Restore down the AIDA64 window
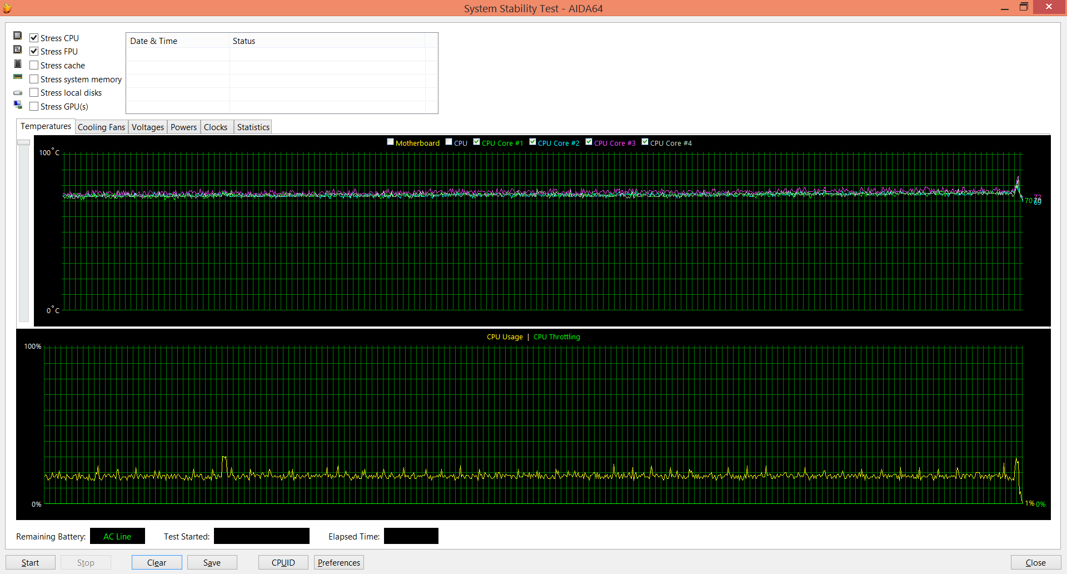This screenshot has width=1067, height=574. click(1024, 7)
